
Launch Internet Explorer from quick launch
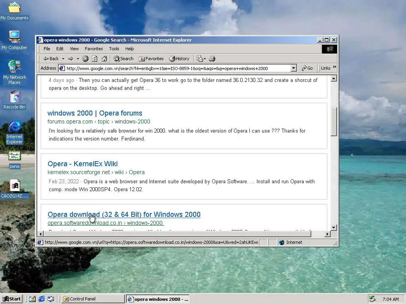point(42,299)
